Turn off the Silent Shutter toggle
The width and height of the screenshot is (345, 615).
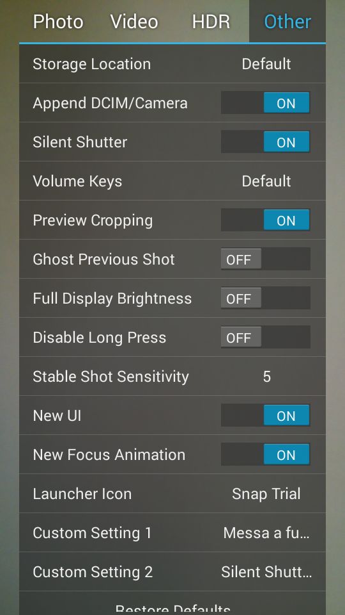click(266, 142)
